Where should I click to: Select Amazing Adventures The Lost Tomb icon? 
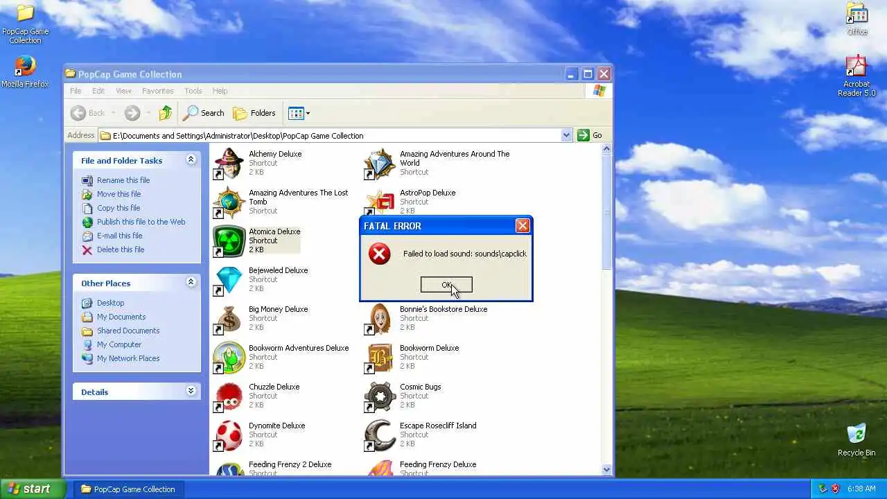pos(229,202)
